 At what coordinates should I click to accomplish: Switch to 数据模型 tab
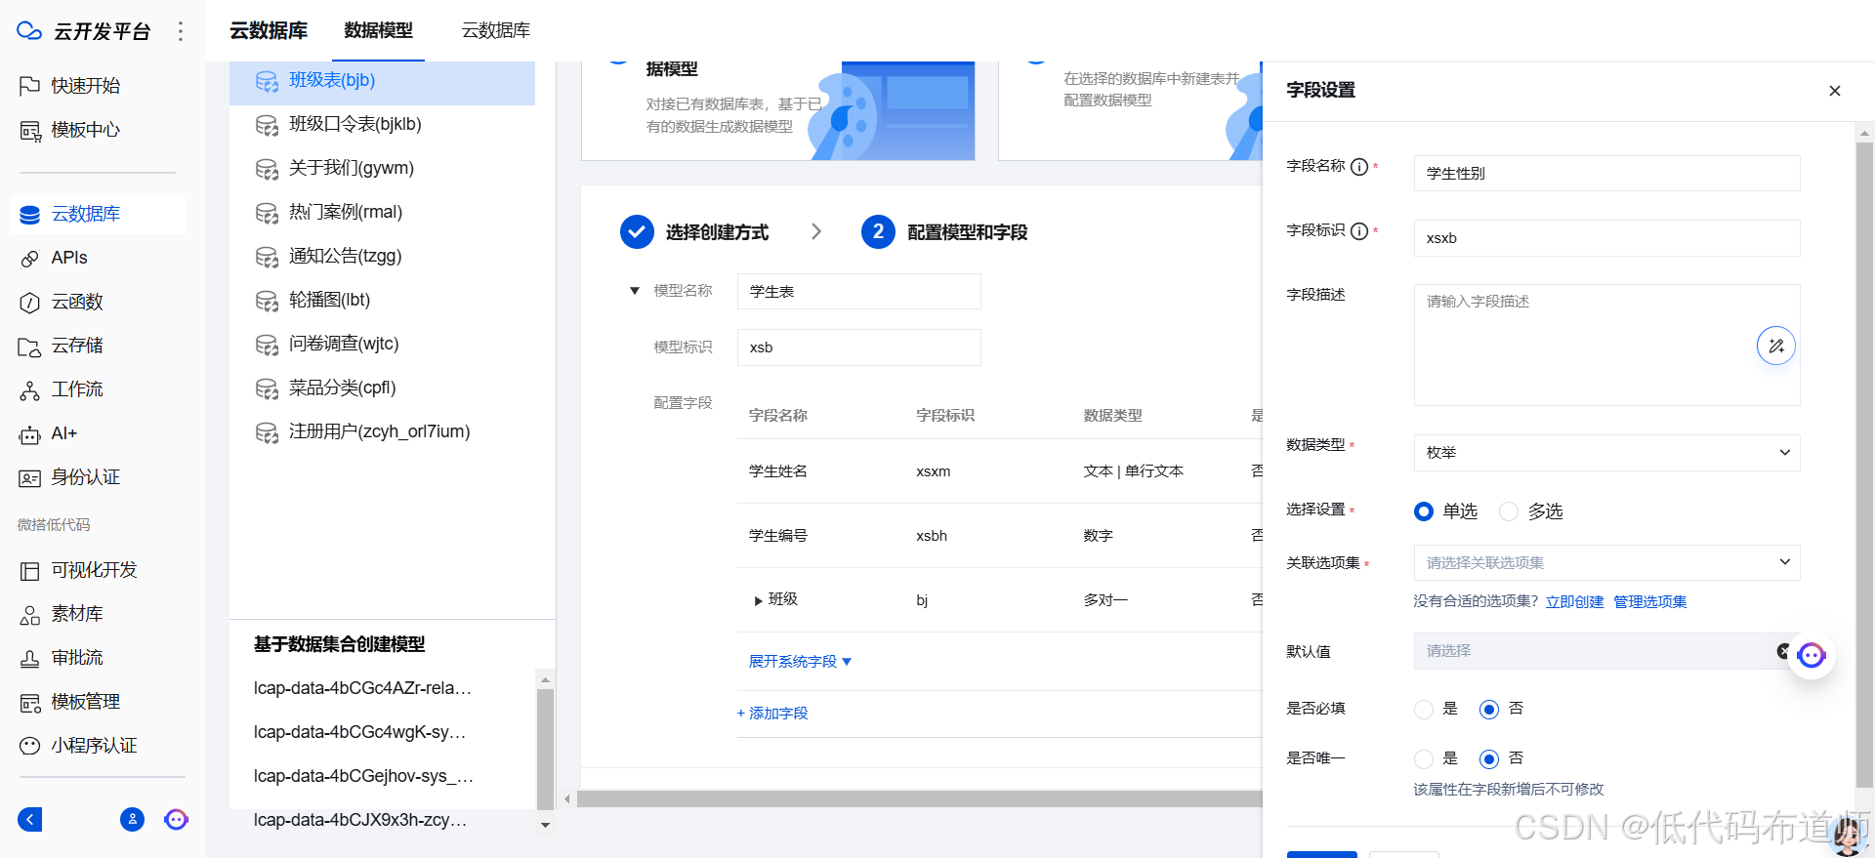click(378, 30)
